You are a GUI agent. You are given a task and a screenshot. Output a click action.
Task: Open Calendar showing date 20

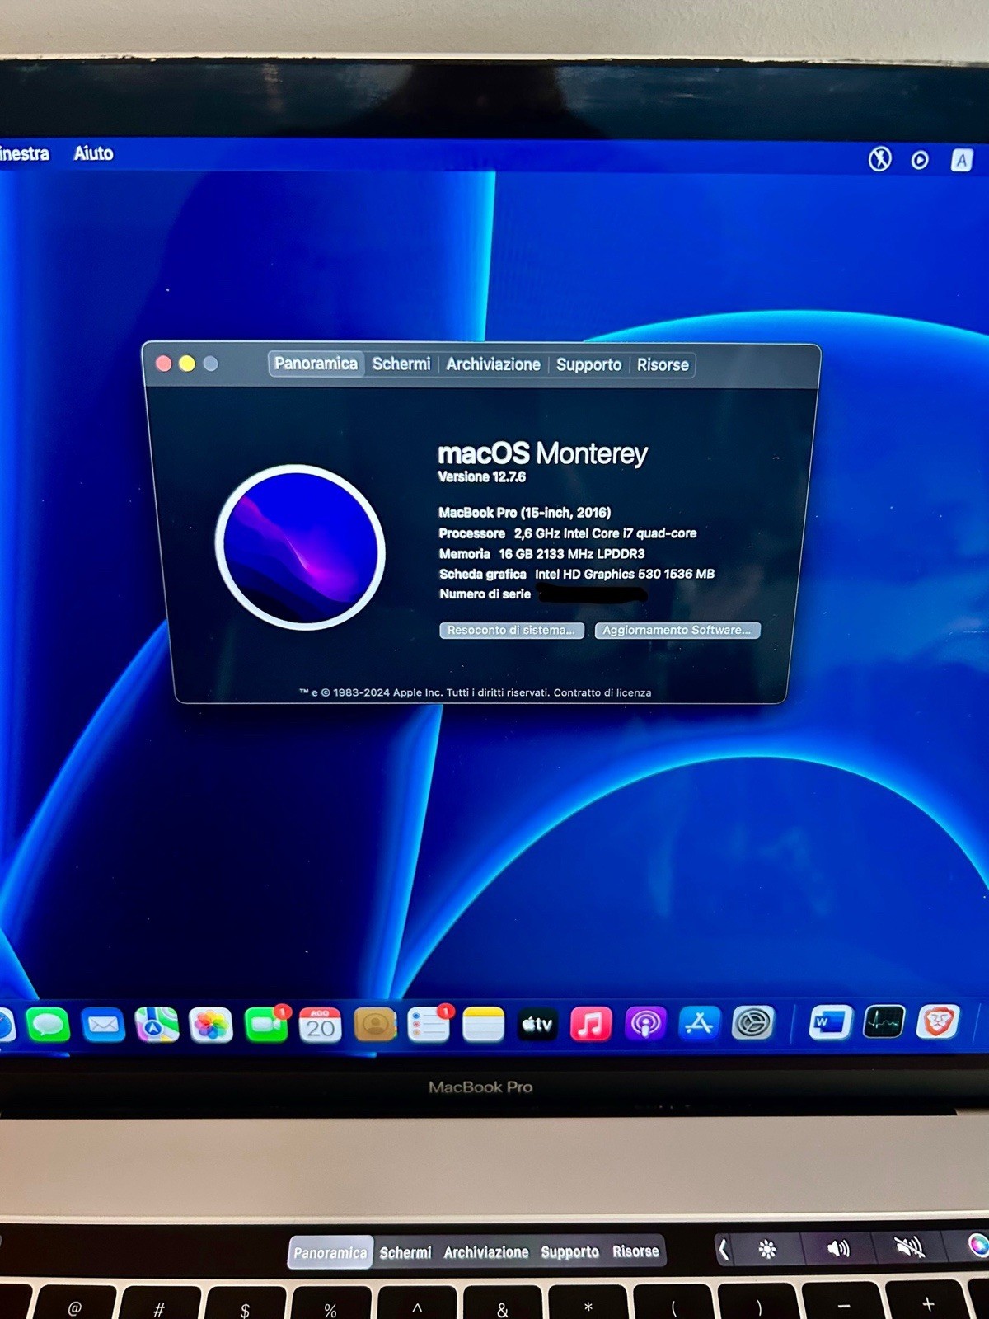(x=321, y=1025)
